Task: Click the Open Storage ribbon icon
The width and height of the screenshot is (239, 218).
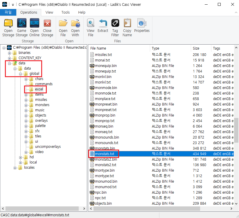Action: (x=8, y=23)
